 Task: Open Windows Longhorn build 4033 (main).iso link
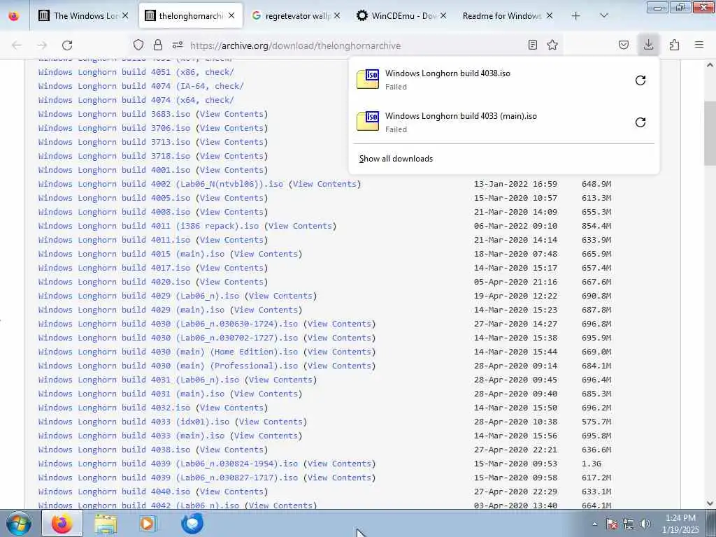pyautogui.click(x=131, y=436)
